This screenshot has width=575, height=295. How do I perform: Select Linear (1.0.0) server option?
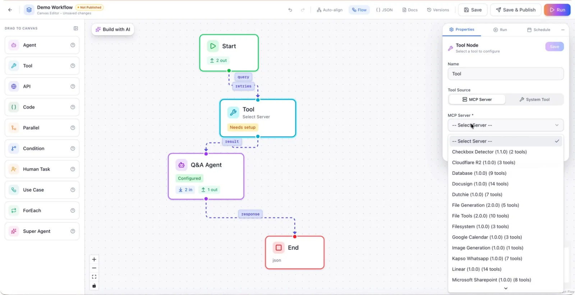(506, 269)
